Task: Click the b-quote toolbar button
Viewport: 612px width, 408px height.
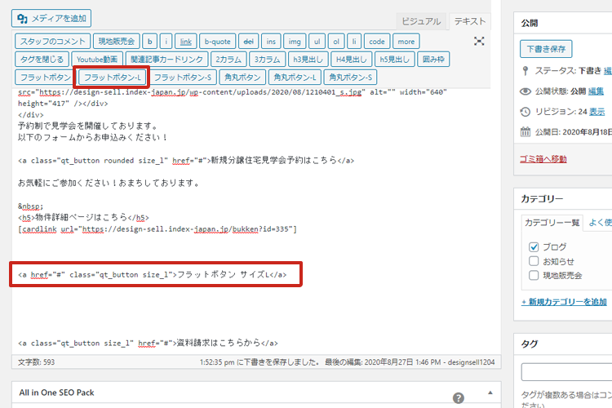Action: (218, 41)
